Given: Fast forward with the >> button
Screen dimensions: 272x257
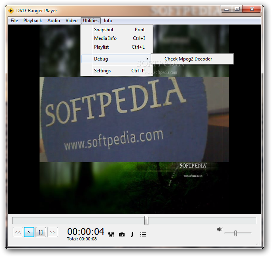Looking at the screenshot, I should click(x=53, y=232).
